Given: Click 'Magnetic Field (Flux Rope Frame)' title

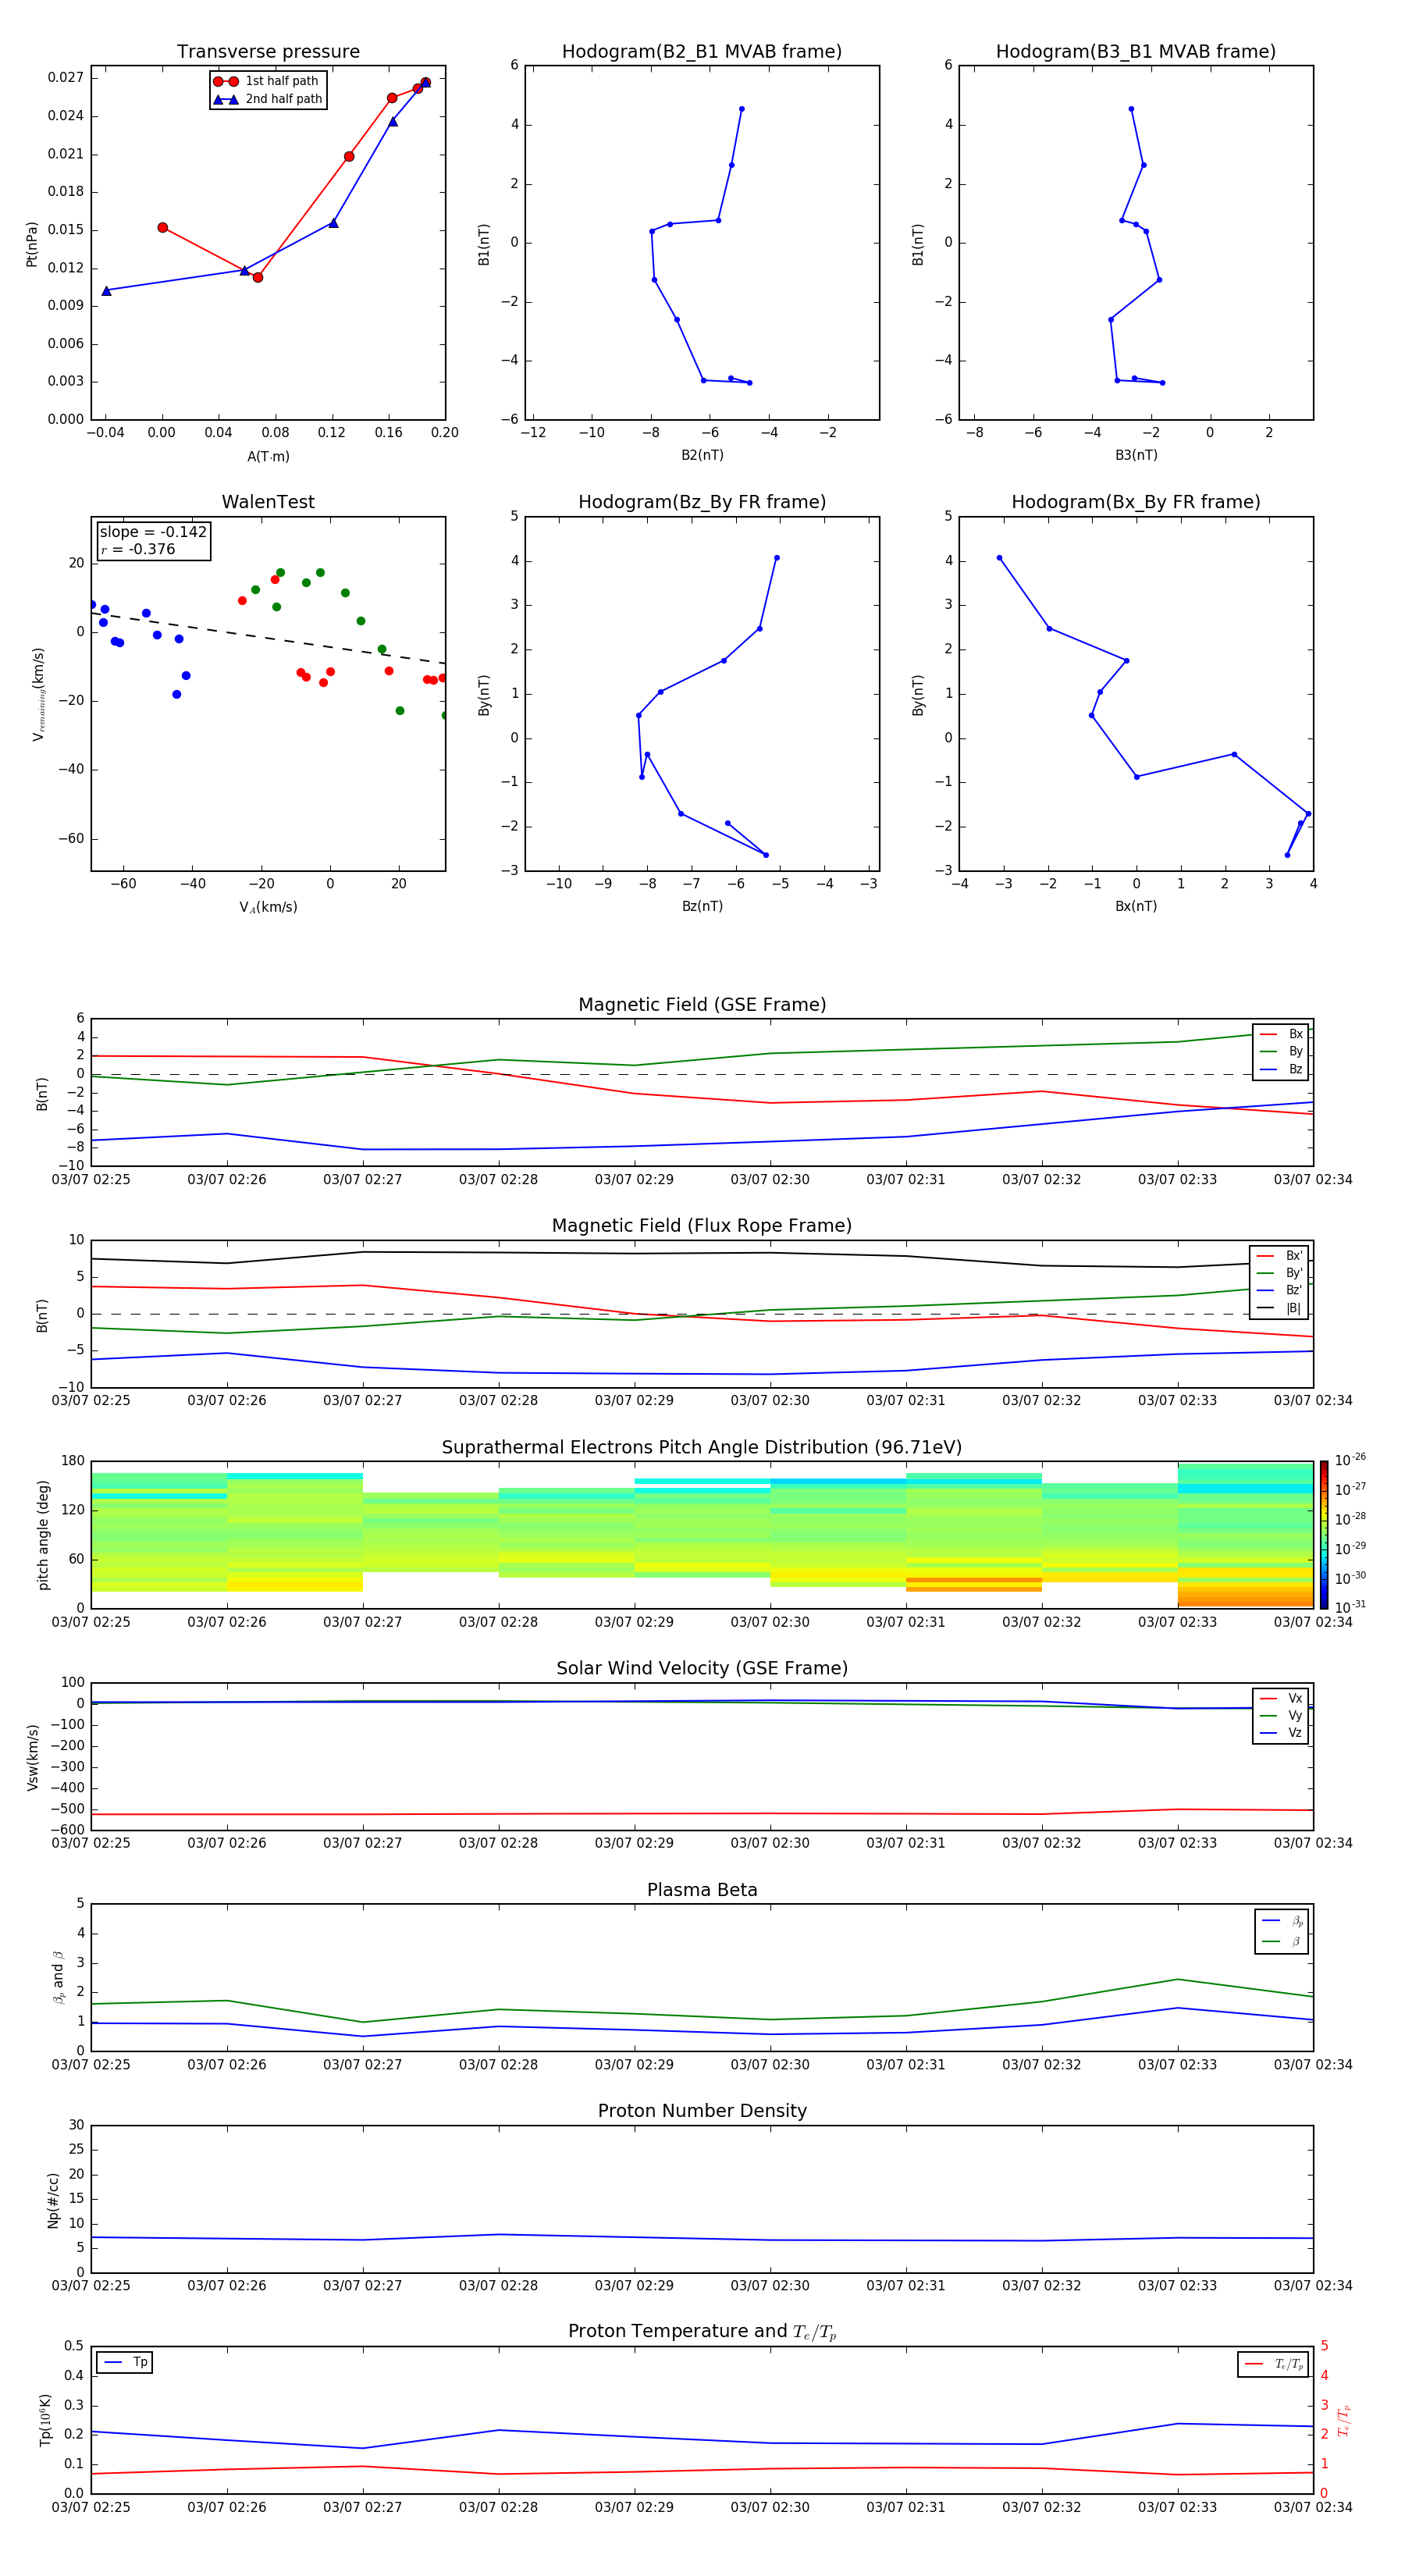Looking at the screenshot, I should [x=702, y=1225].
